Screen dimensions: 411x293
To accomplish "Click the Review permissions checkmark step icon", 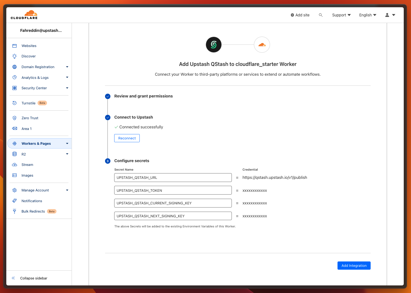I will pyautogui.click(x=108, y=96).
